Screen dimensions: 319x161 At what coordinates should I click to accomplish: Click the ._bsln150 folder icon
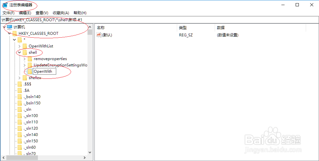(20, 103)
